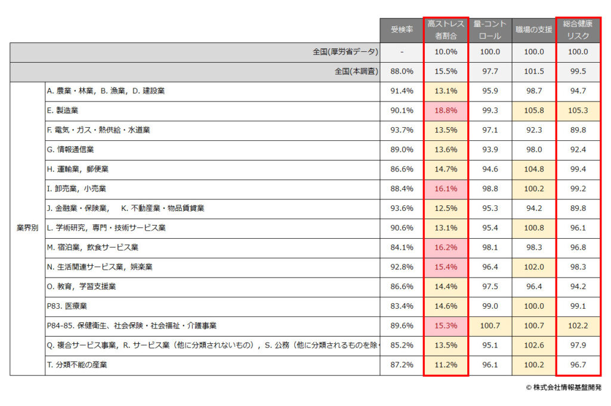Click the 16.1% cell in the 卸売業 row

click(x=446, y=189)
